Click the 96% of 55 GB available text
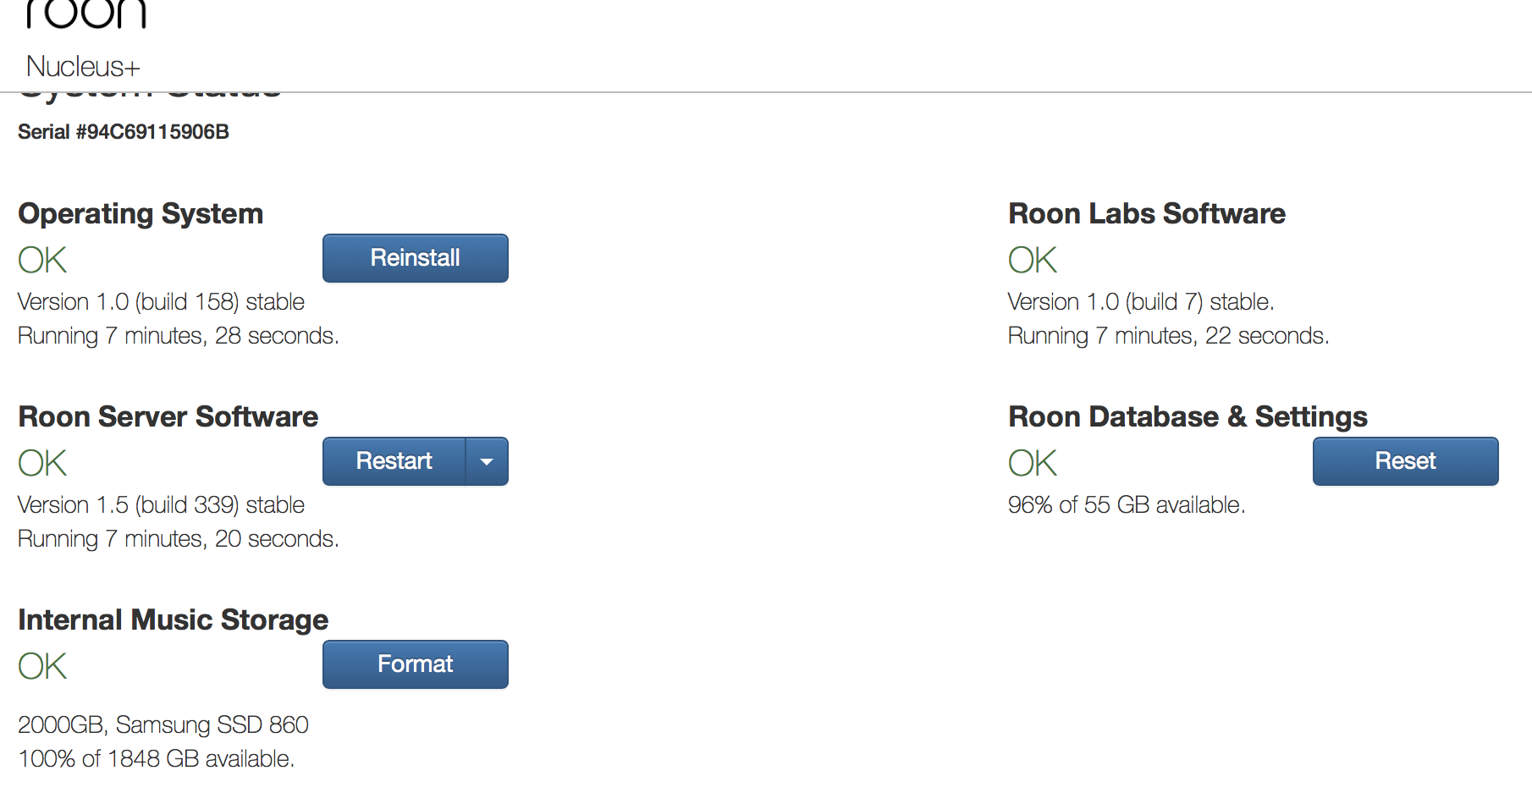The image size is (1532, 804). 1127,505
